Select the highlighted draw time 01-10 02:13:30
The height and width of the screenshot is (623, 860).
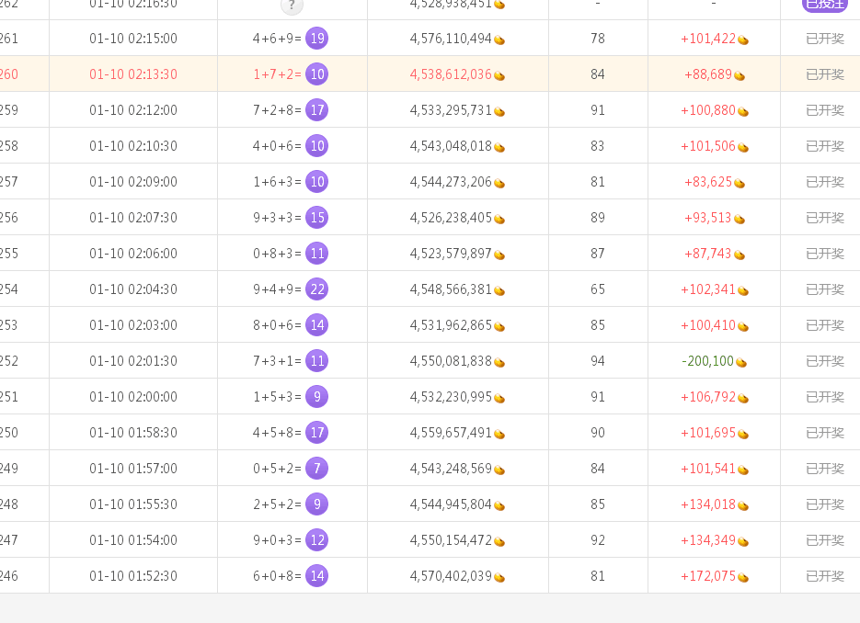pos(133,74)
